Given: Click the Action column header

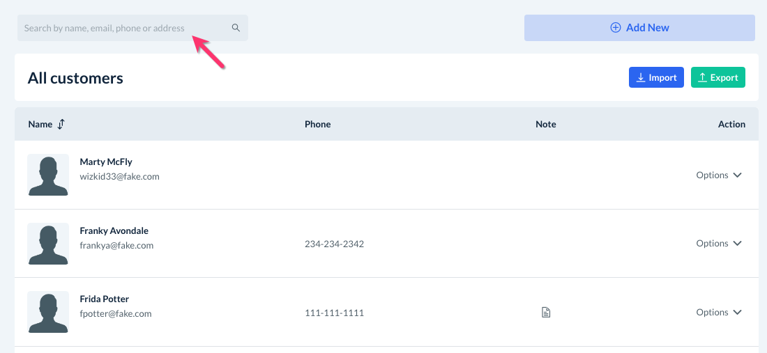Looking at the screenshot, I should pyautogui.click(x=731, y=125).
